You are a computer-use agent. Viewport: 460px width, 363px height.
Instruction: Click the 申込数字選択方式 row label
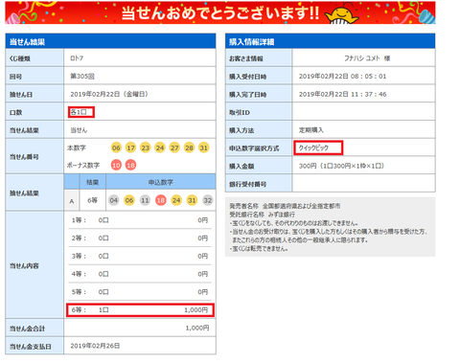254,148
